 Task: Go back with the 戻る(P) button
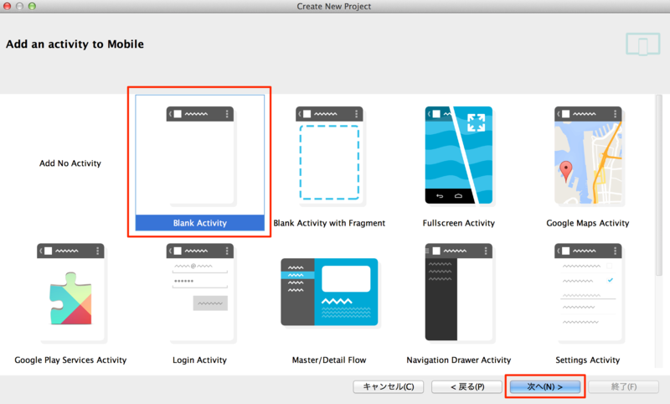[466, 387]
